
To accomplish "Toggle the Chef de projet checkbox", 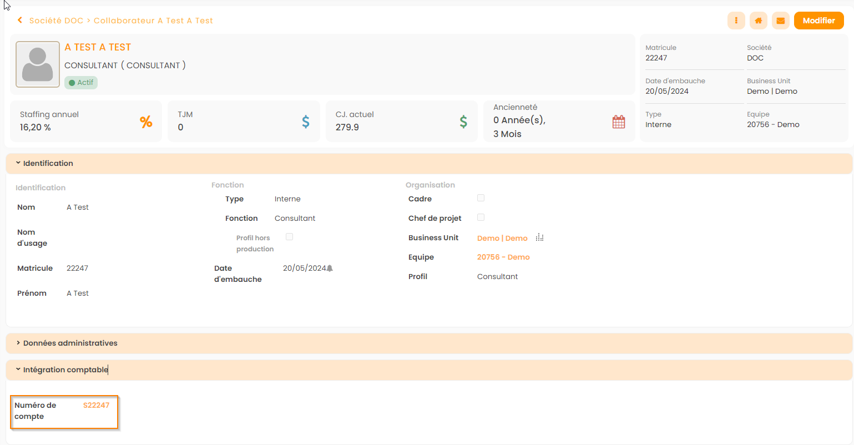I will click(x=481, y=218).
